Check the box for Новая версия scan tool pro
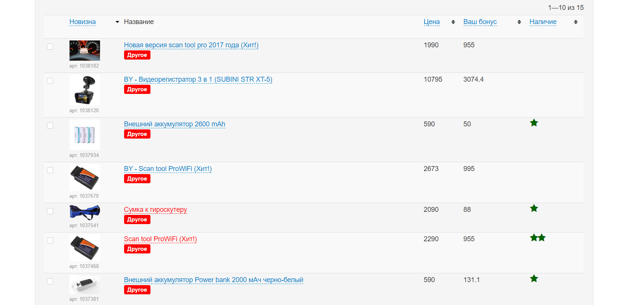The image size is (622, 305). pos(50,47)
